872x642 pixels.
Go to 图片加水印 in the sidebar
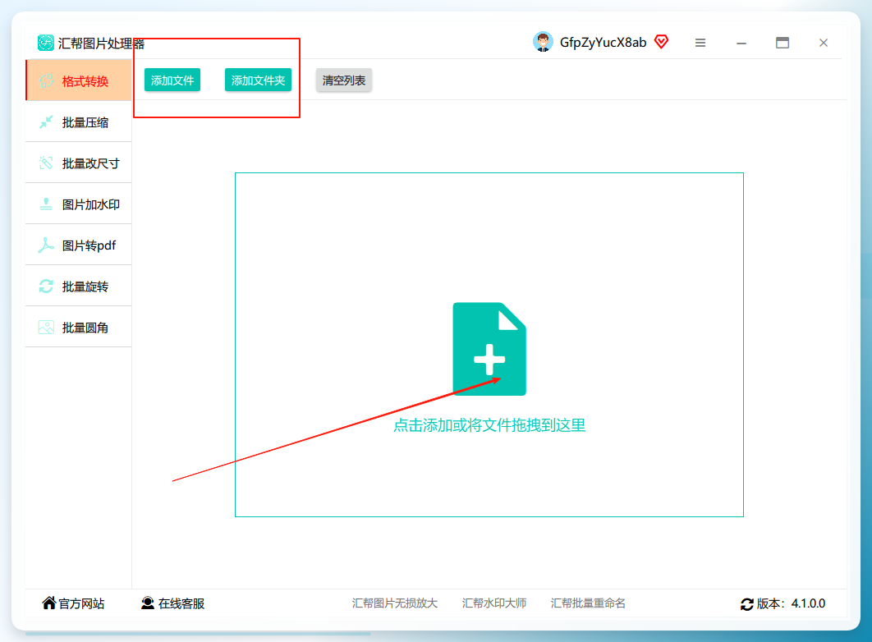coord(78,204)
